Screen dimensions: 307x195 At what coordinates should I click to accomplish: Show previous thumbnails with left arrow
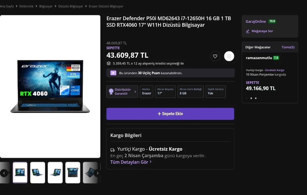pos(4,173)
